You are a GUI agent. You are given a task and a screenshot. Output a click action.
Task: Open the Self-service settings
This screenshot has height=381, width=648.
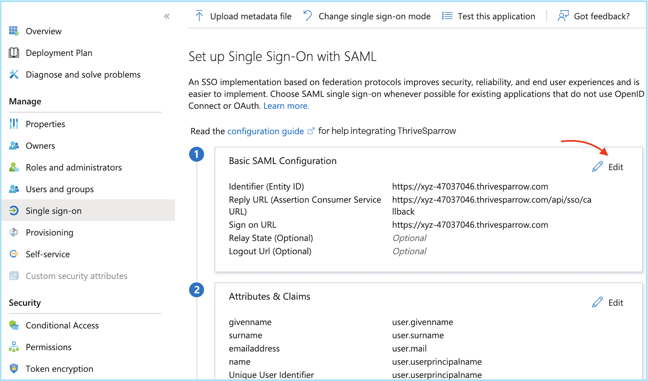pos(47,254)
